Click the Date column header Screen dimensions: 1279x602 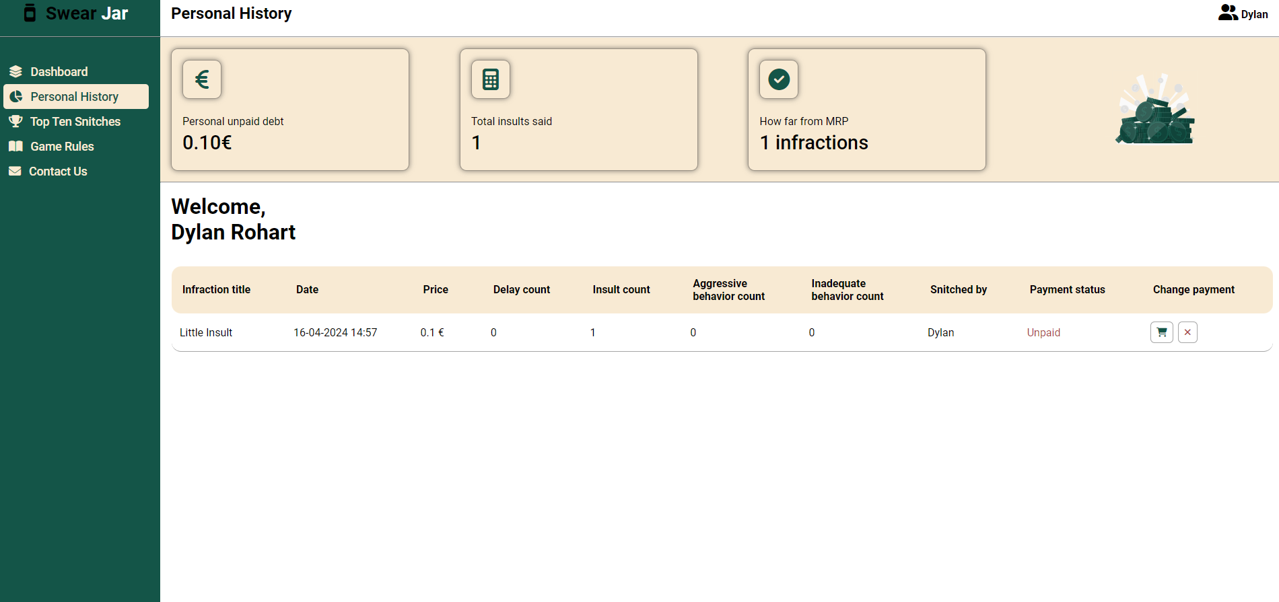click(x=307, y=290)
